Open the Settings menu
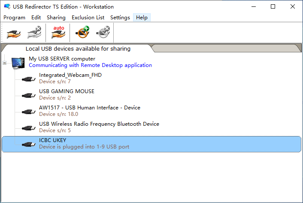Image resolution: width=303 pixels, height=203 pixels. pyautogui.click(x=120, y=18)
